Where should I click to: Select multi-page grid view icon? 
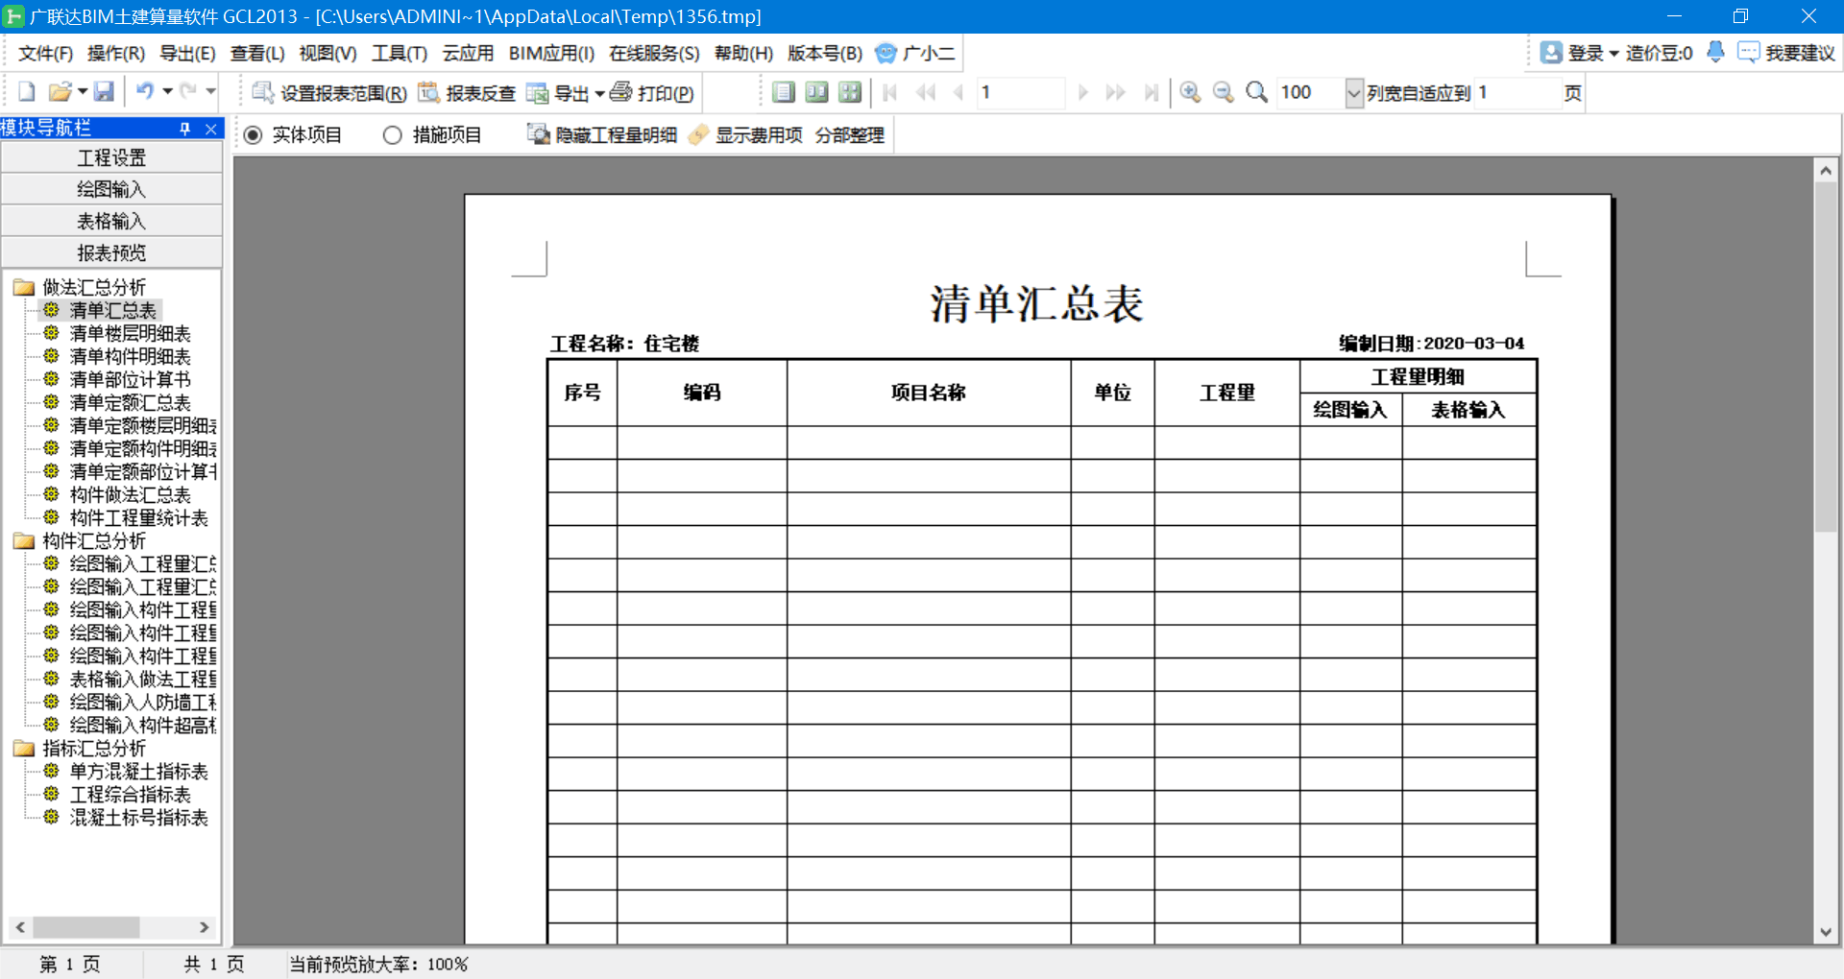850,92
